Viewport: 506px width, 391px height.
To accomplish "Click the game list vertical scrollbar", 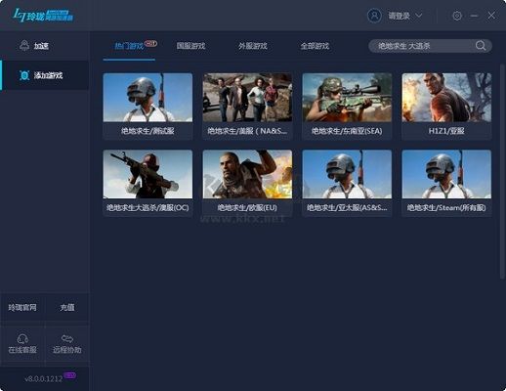I will coord(502,171).
